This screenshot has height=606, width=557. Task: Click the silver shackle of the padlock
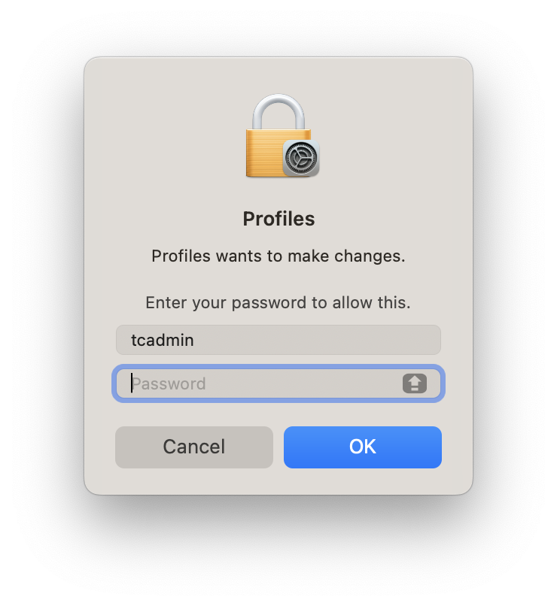[x=278, y=112]
